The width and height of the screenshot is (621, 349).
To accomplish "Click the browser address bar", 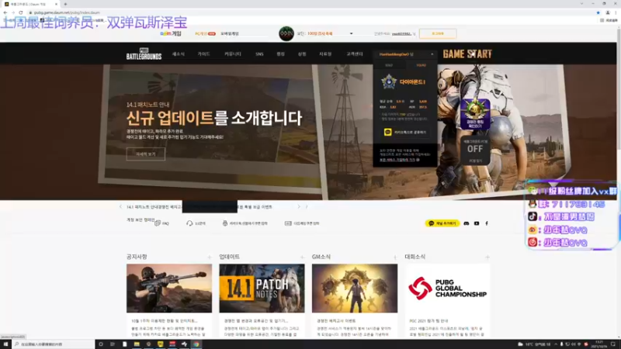I will pos(309,12).
